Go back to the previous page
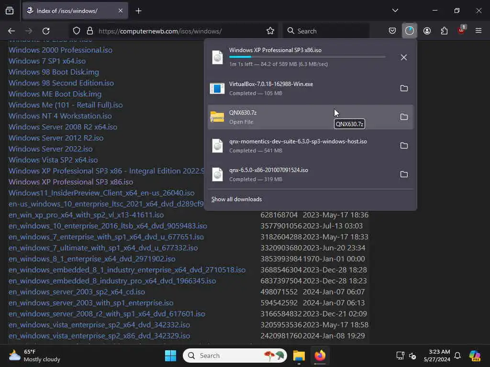490x367 pixels. 11,31
